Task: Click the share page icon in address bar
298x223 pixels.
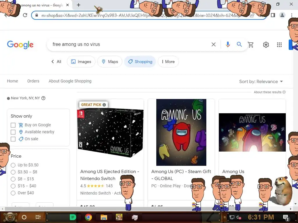Action: coord(252,15)
